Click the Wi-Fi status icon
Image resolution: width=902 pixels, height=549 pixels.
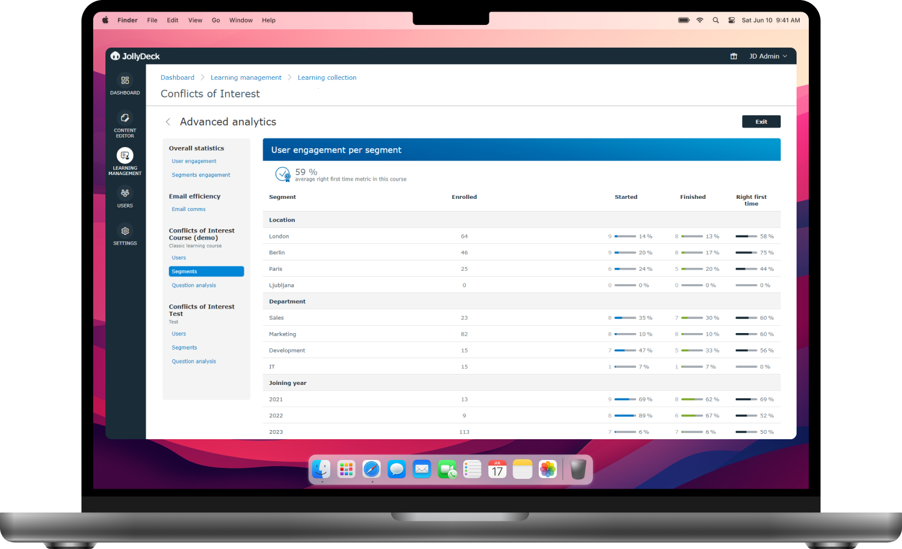[700, 20]
